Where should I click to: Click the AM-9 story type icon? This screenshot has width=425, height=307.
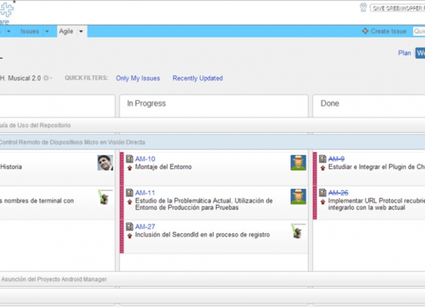(x=323, y=159)
